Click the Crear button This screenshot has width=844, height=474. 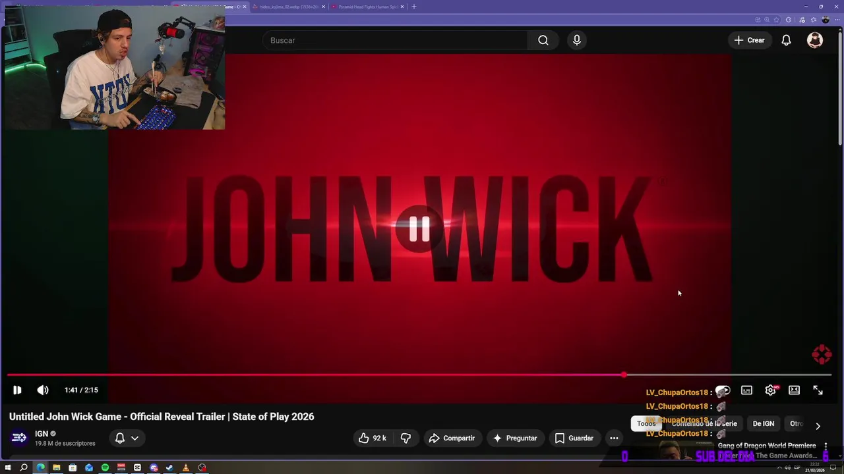tap(750, 40)
